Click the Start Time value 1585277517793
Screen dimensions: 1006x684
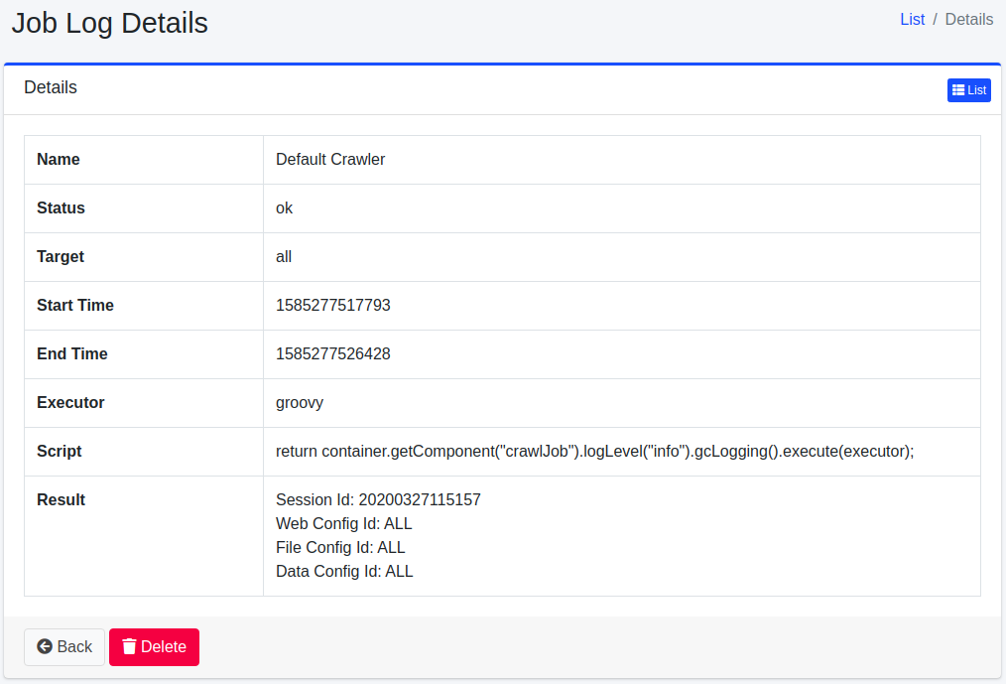coord(333,306)
